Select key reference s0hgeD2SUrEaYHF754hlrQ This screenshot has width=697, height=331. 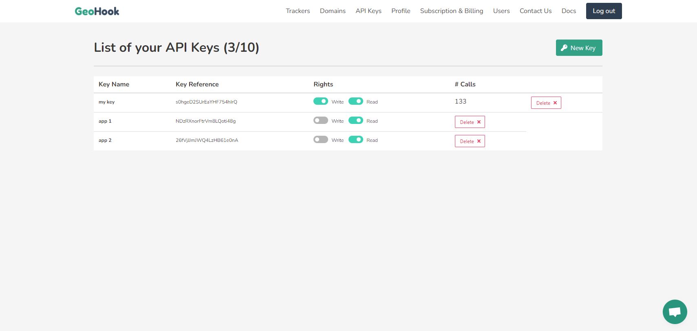(206, 102)
